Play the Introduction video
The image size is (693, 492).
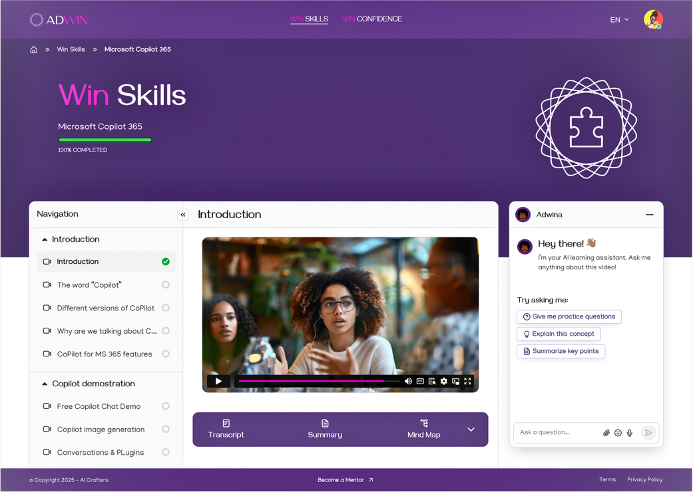(x=218, y=381)
